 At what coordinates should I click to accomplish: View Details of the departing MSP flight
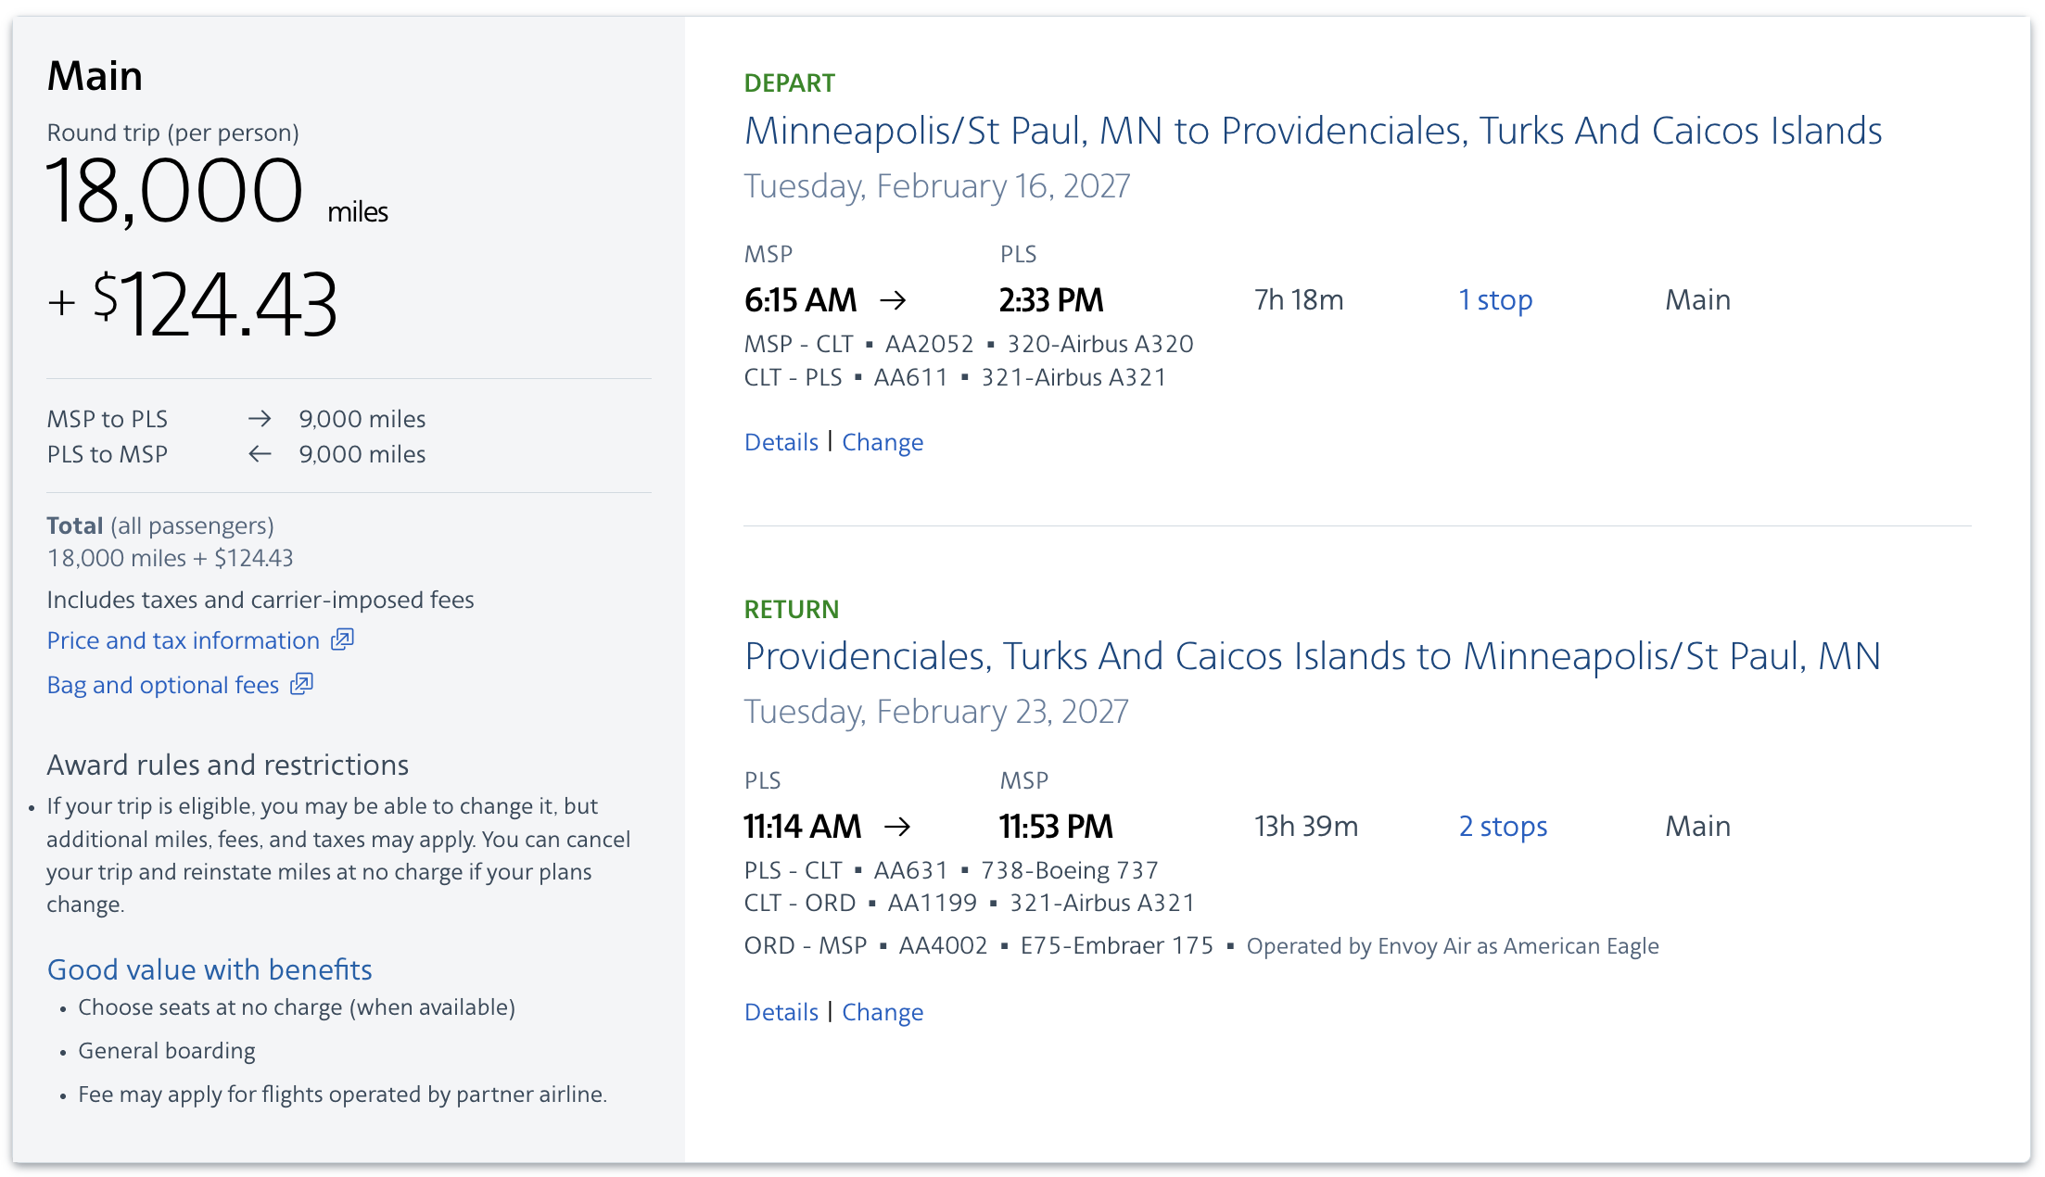tap(781, 442)
